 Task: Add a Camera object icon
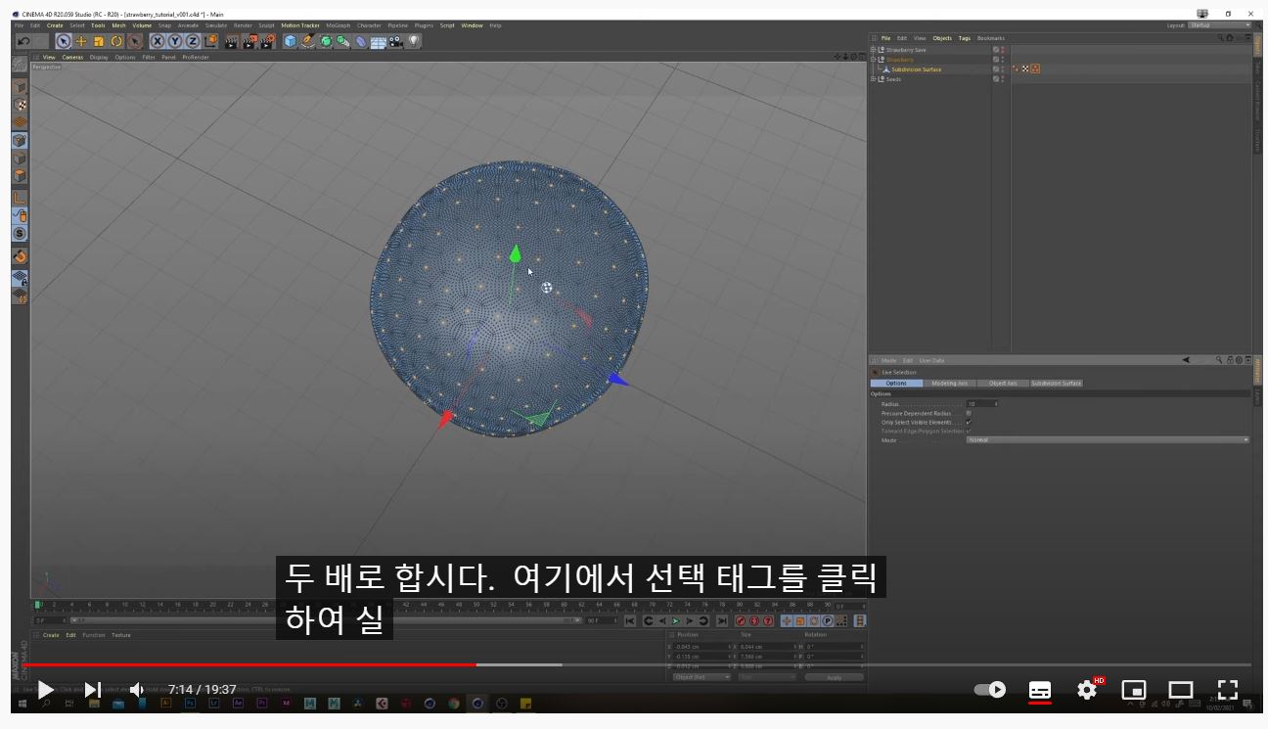396,41
